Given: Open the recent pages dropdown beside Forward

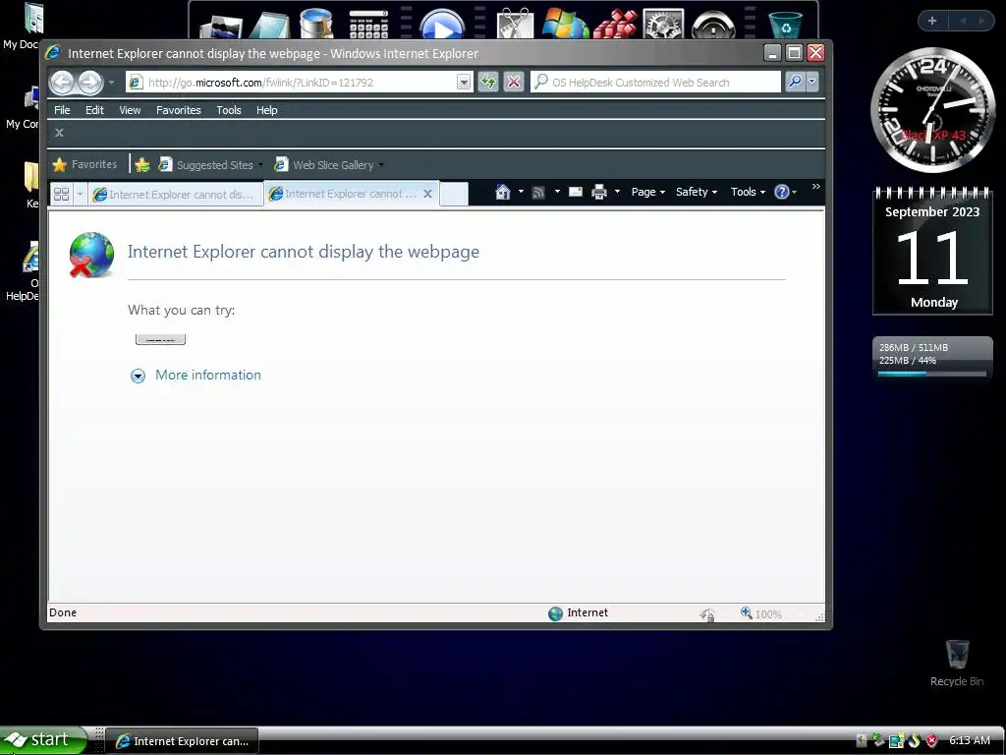Looking at the screenshot, I should (x=111, y=83).
